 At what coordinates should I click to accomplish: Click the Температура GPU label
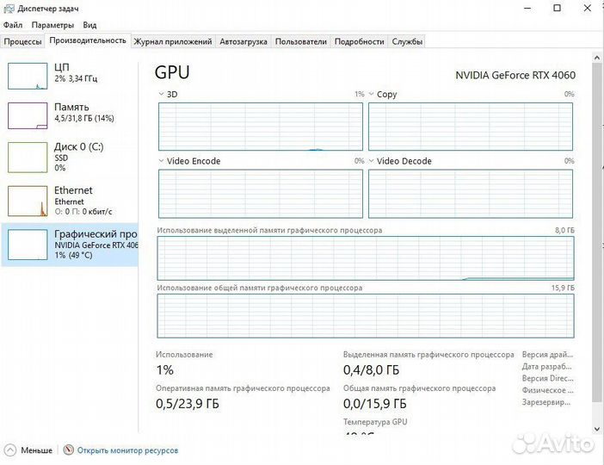click(x=375, y=422)
